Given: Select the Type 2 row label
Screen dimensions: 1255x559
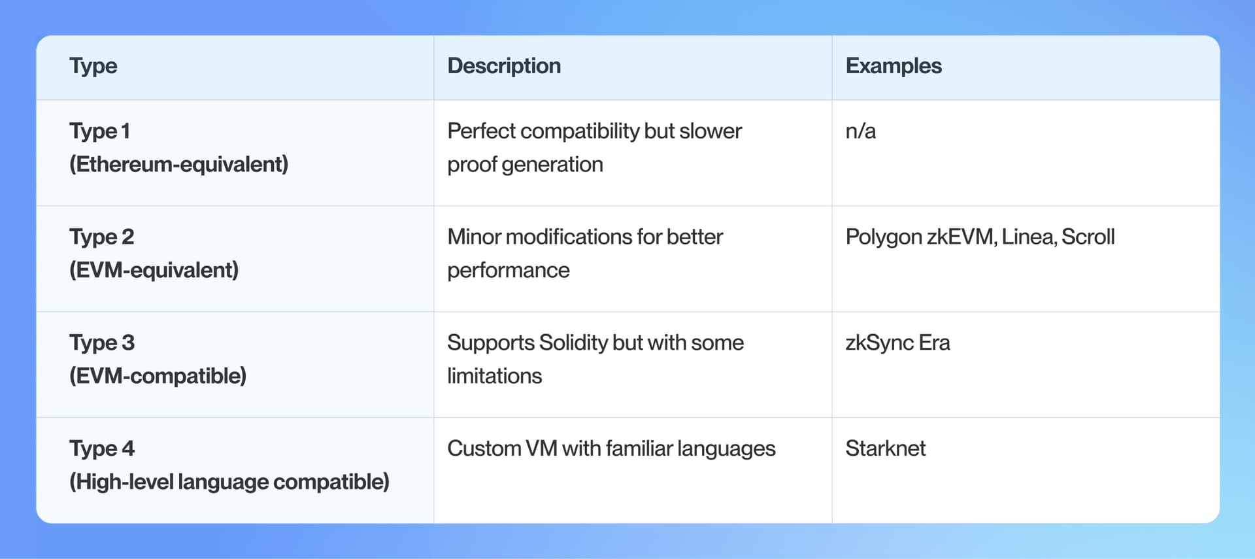Looking at the screenshot, I should [102, 237].
